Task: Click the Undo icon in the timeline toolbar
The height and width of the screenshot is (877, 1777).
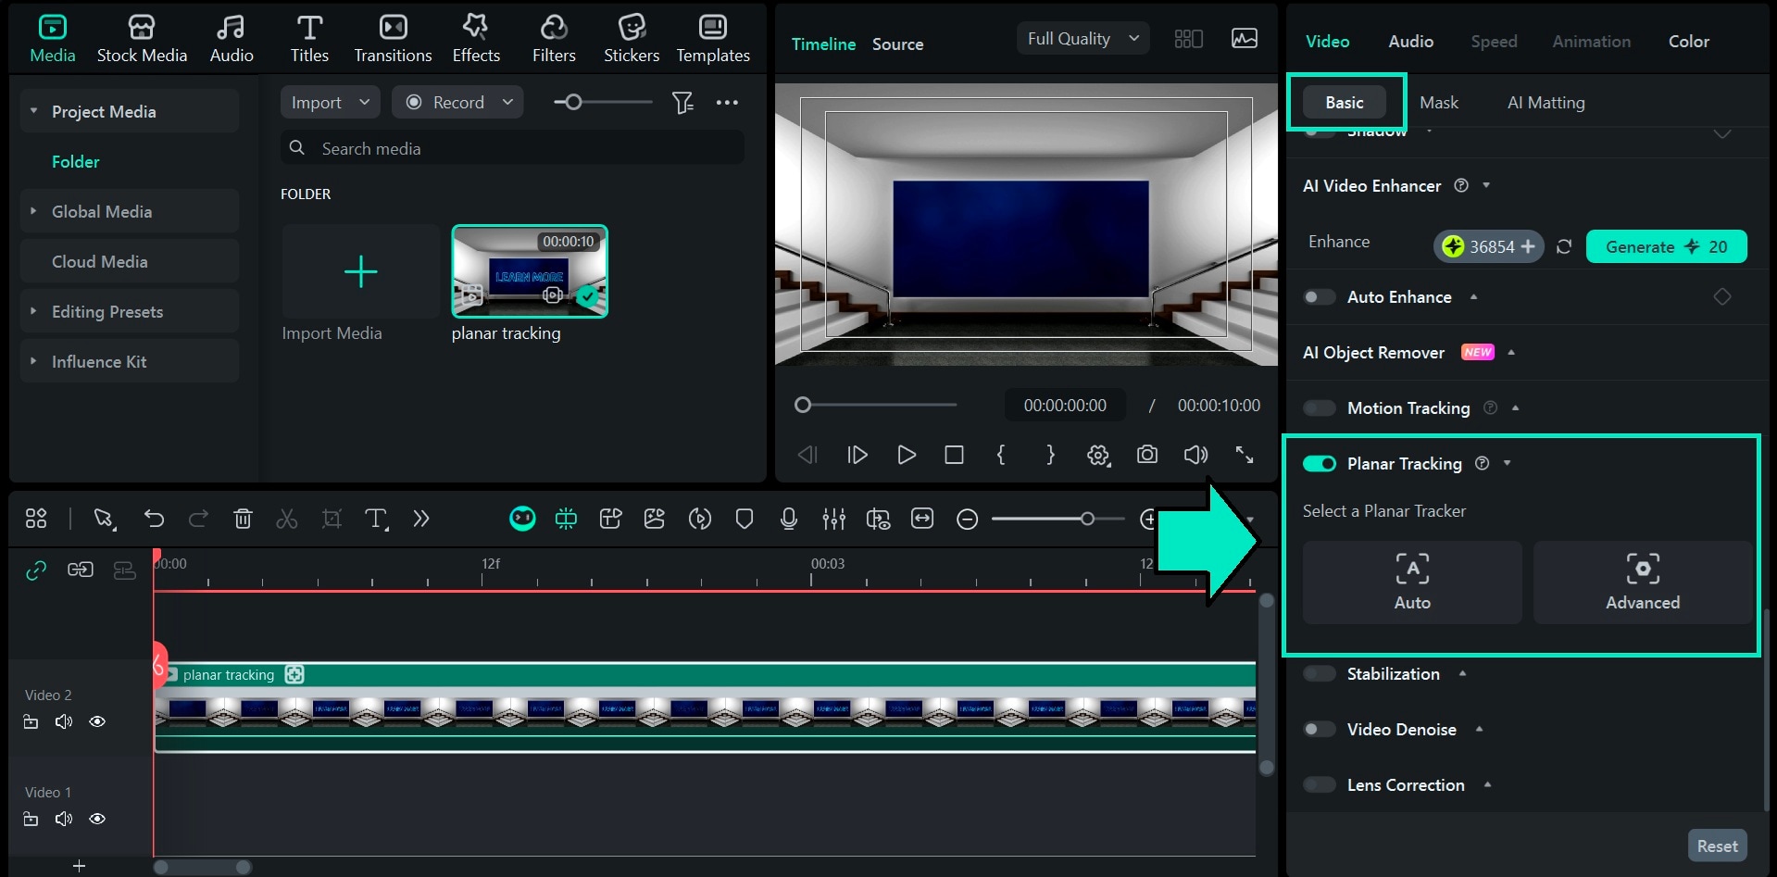Action: [154, 519]
